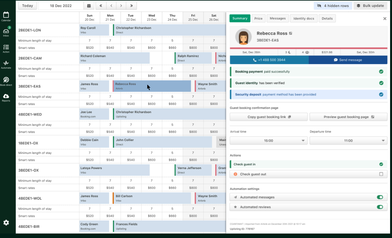Open the Action checklist icon
The width and height of the screenshot is (392, 238).
[x=6, y=48]
